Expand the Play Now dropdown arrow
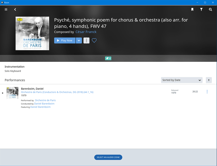The width and height of the screenshot is (217, 166). pyautogui.click(x=79, y=41)
